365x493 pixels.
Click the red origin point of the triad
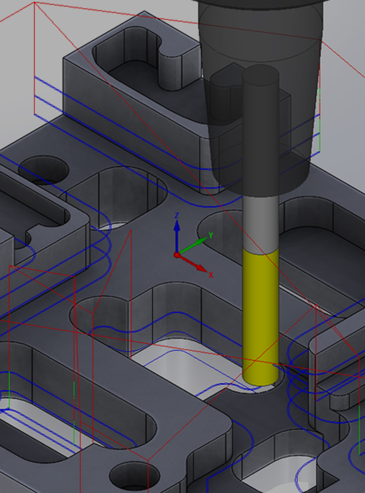(x=177, y=254)
